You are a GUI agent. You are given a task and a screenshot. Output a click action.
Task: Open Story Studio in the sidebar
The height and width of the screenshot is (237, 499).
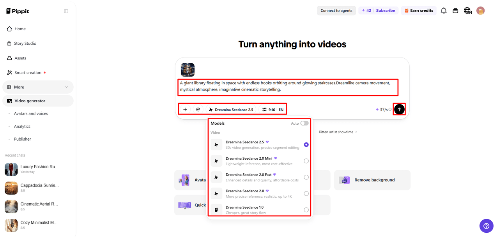[x=38, y=44]
